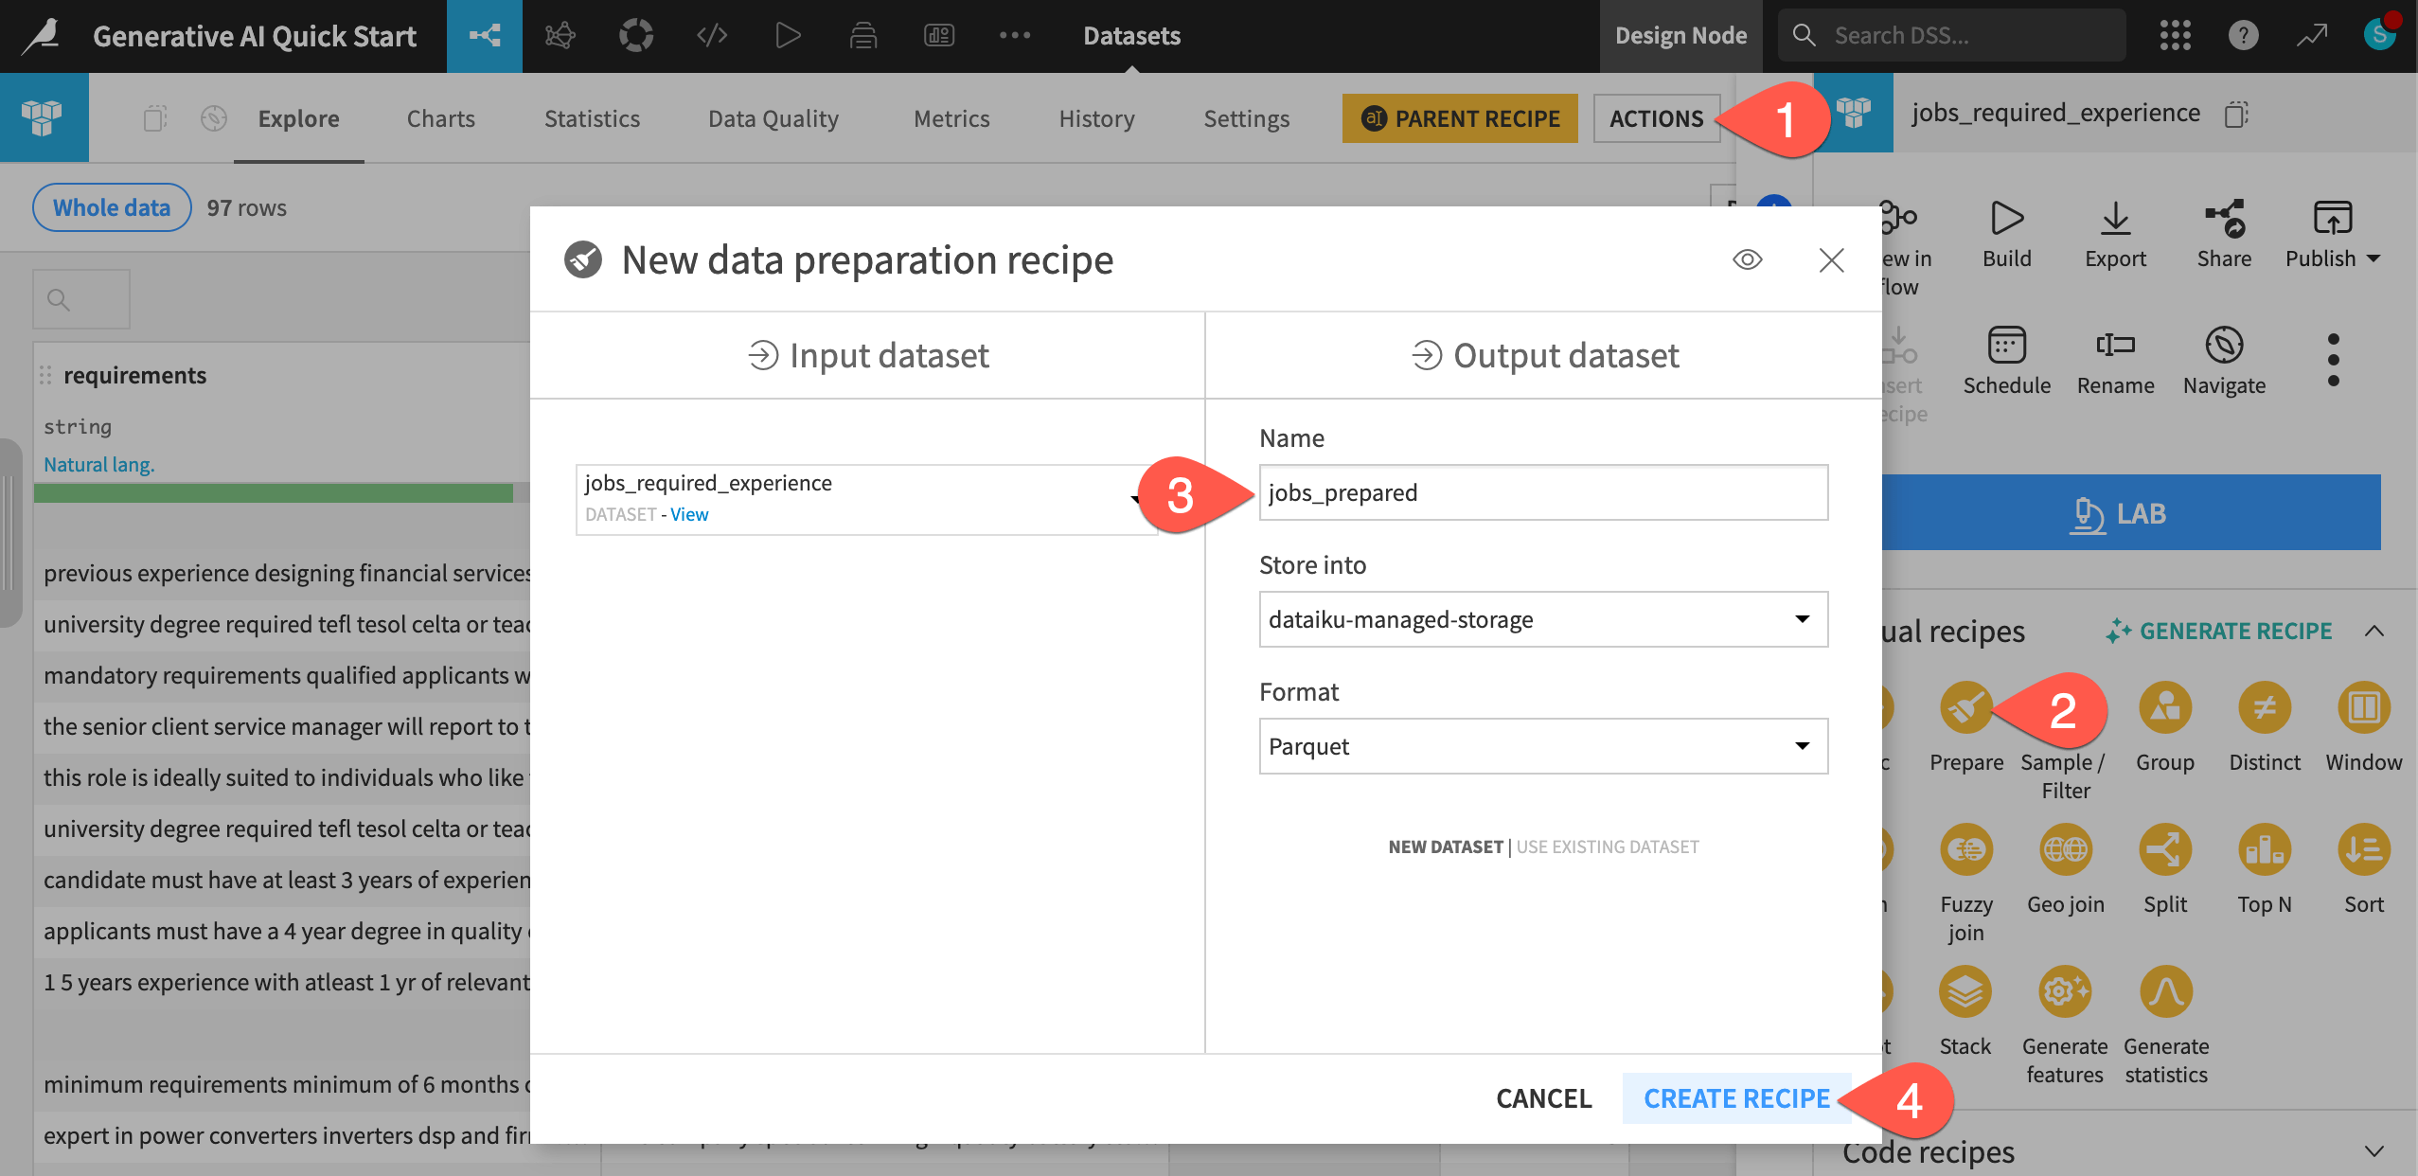The image size is (2418, 1176).
Task: Open the wiki/dashboards icon in top bar
Action: pyautogui.click(x=938, y=35)
